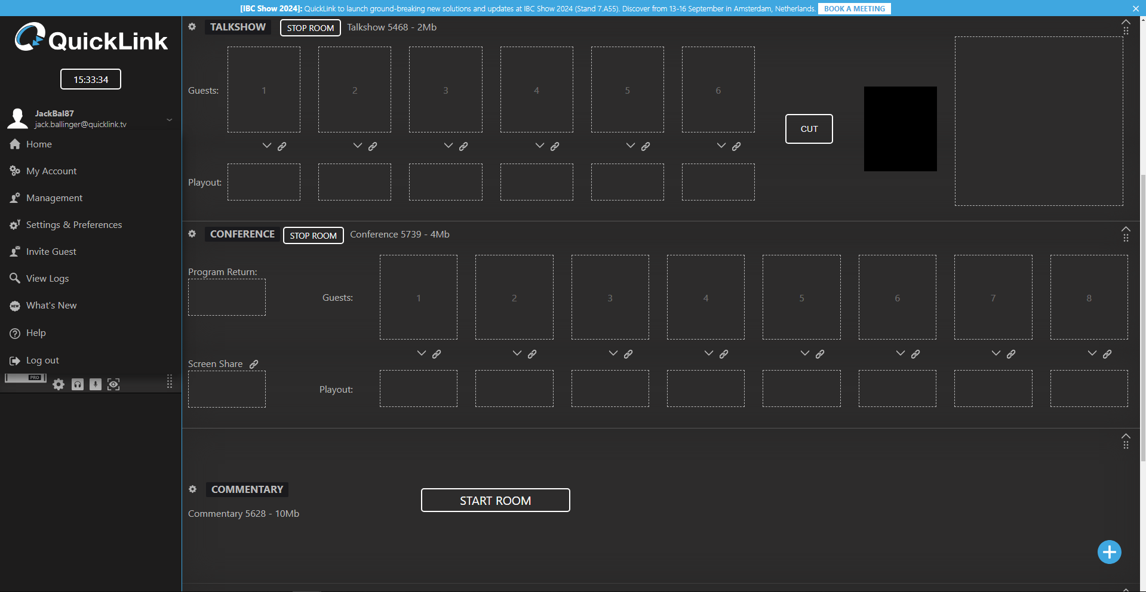
Task: Expand the dropdown under Talkshow guest 3
Action: 448,146
